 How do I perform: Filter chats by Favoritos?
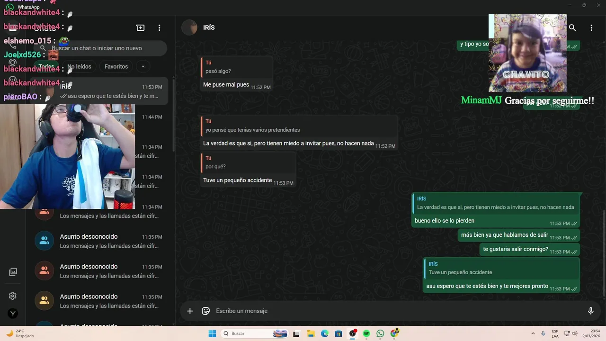pos(116,66)
